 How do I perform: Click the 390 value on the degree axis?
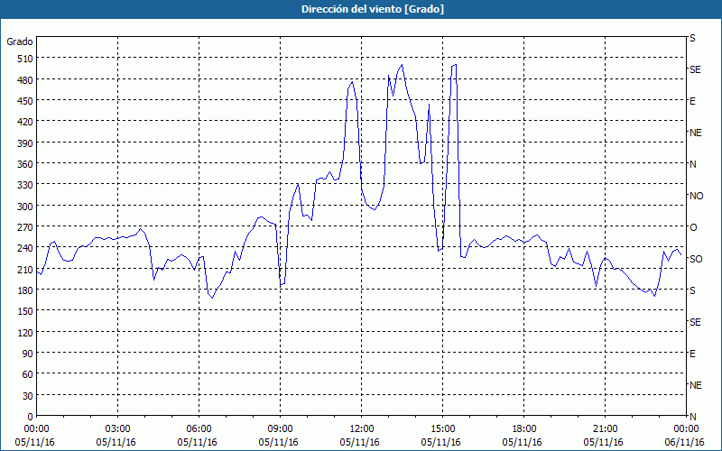26,143
